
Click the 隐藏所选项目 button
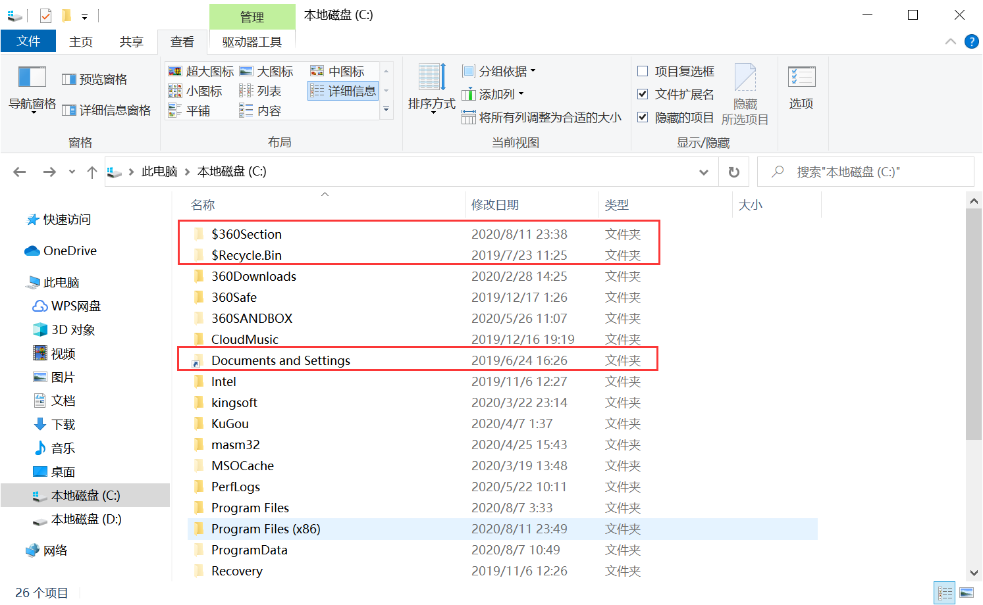click(x=745, y=95)
